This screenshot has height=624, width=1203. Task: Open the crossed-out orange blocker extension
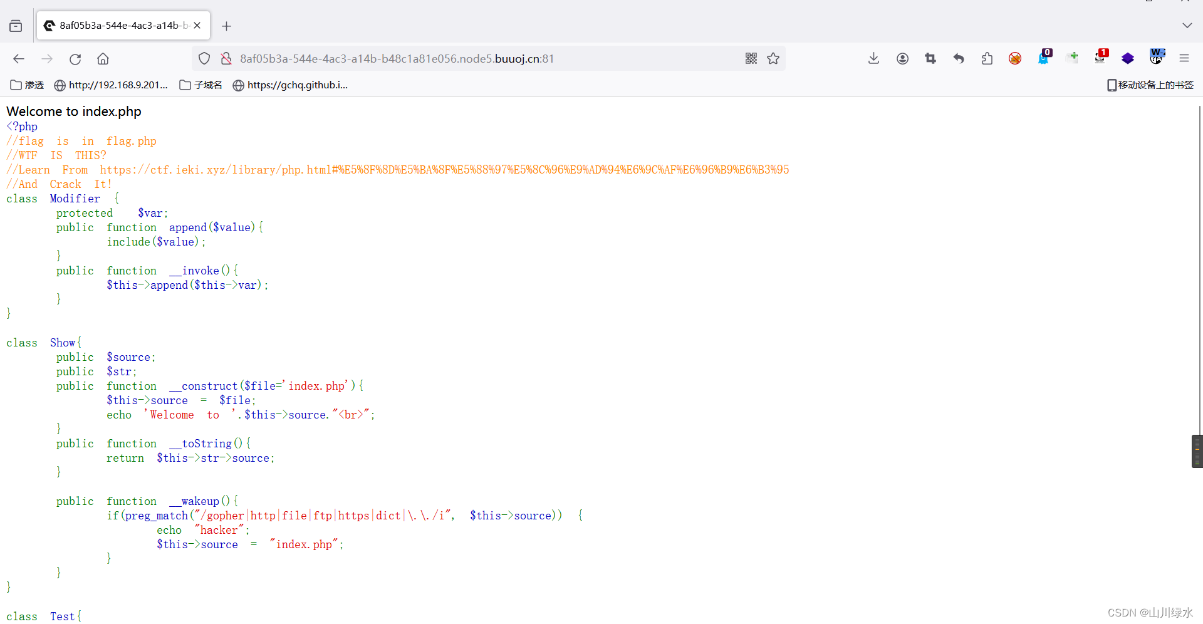tap(1015, 59)
